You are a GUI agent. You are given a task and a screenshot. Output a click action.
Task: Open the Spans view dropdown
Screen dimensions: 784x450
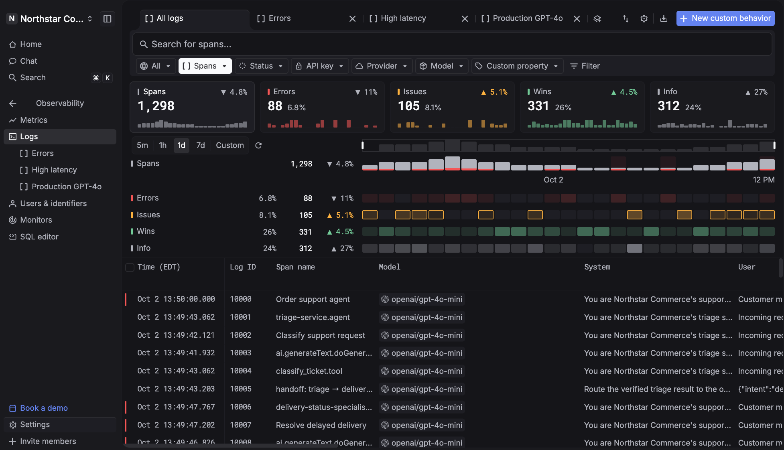pos(205,66)
